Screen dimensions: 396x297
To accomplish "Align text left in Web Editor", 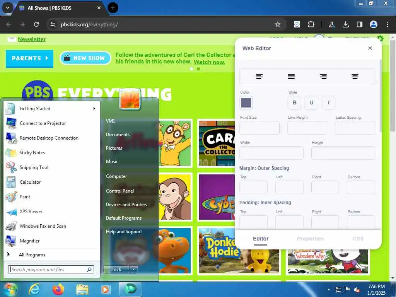I will [259, 76].
